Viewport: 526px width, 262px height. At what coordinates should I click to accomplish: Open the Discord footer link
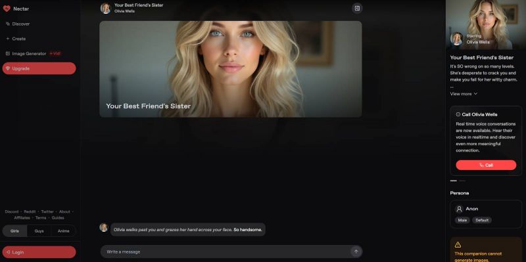tap(12, 211)
